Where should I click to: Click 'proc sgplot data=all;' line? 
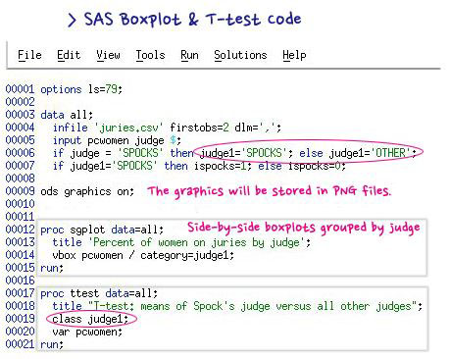pos(102,230)
